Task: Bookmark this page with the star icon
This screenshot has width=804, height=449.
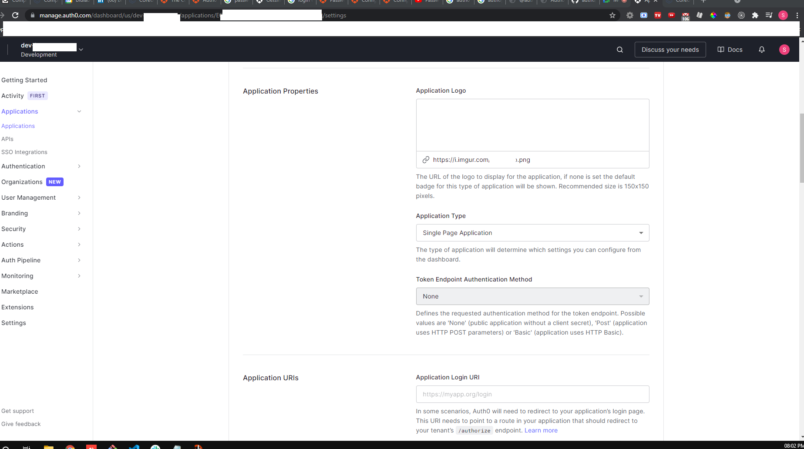Action: point(612,15)
